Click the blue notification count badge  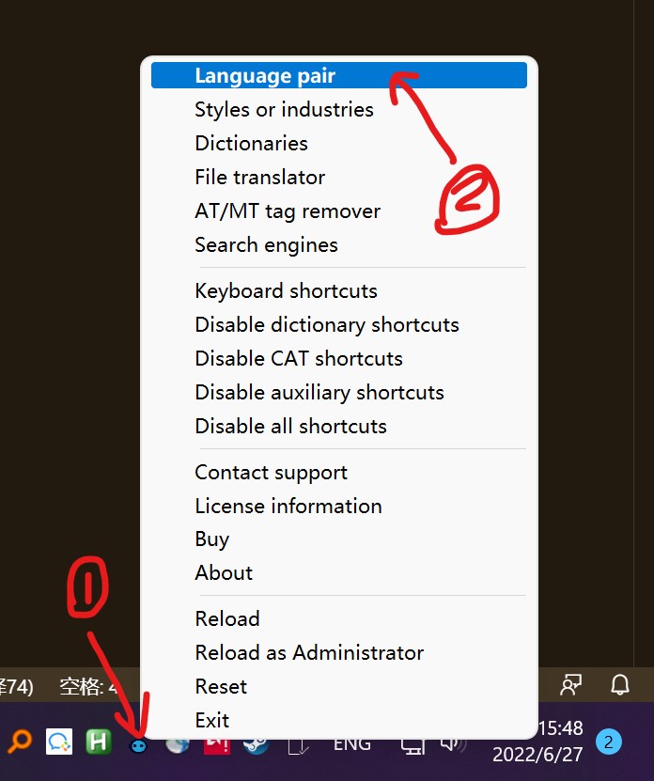coord(609,742)
